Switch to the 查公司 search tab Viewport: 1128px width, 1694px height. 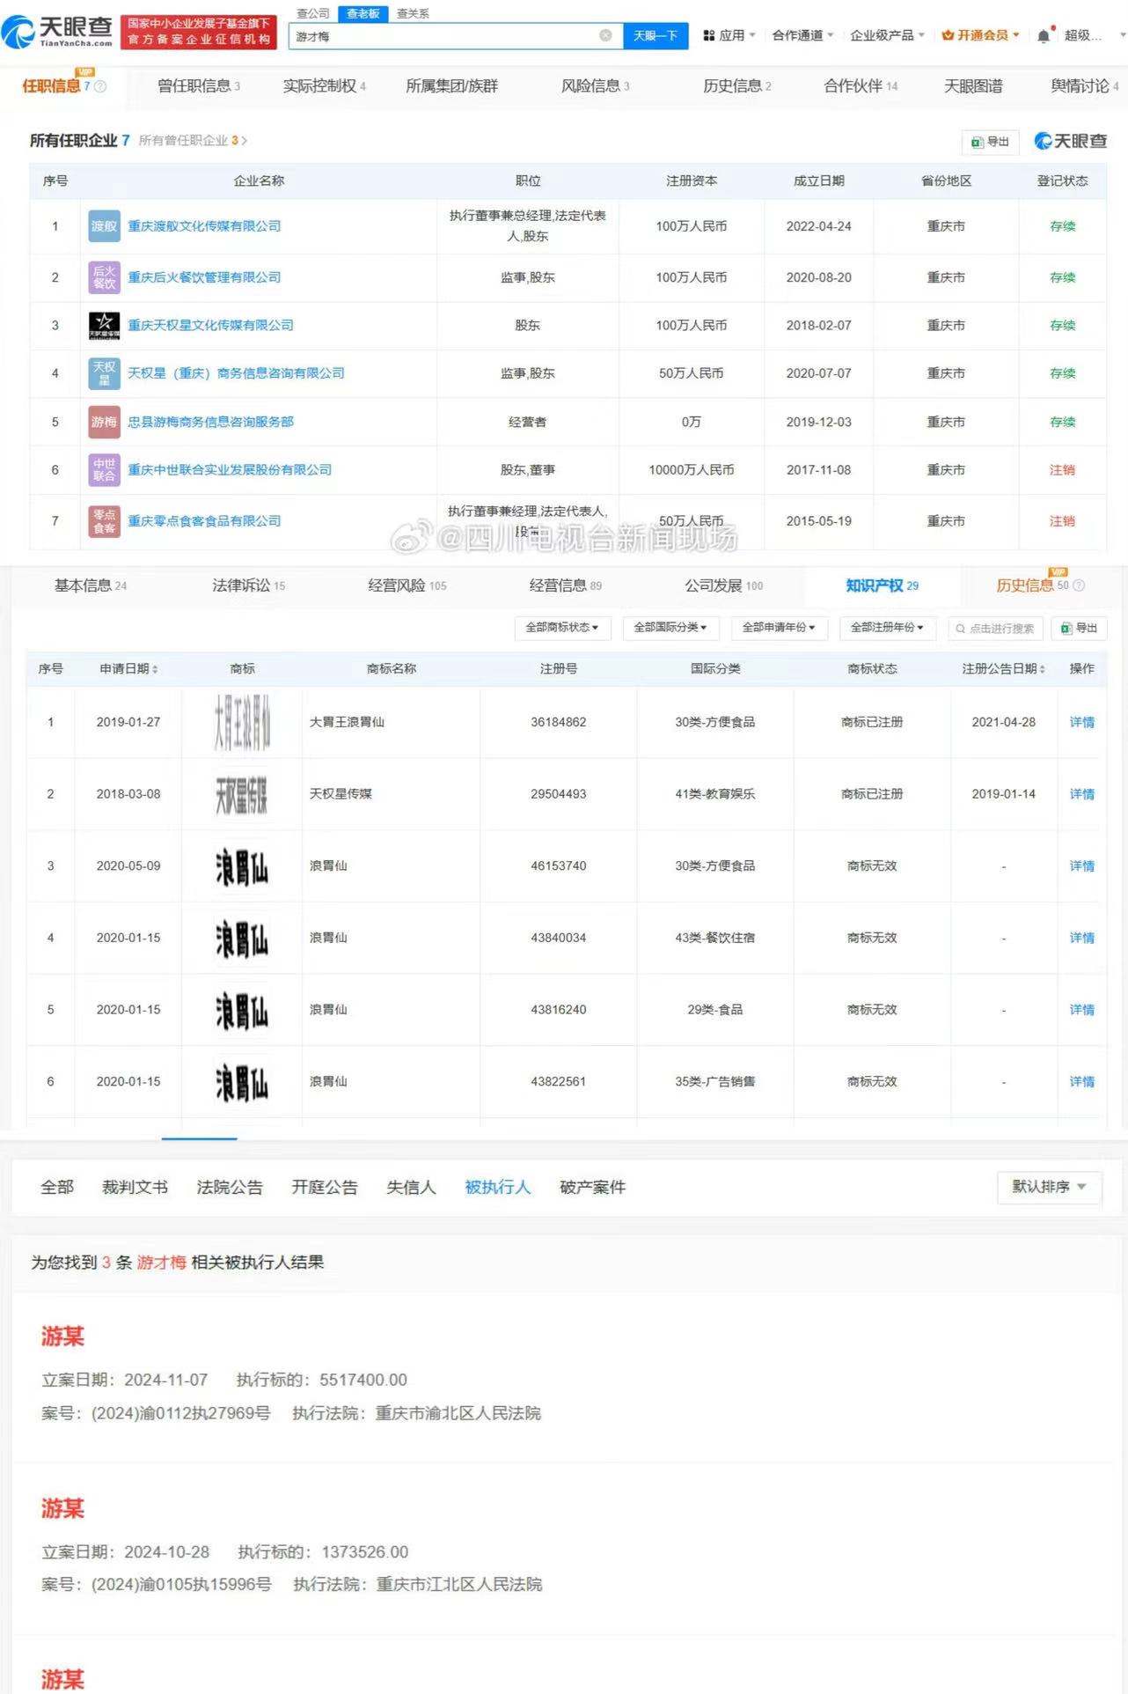[313, 13]
